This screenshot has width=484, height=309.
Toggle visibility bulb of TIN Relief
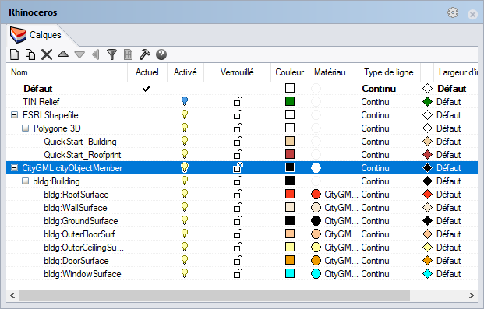click(185, 101)
